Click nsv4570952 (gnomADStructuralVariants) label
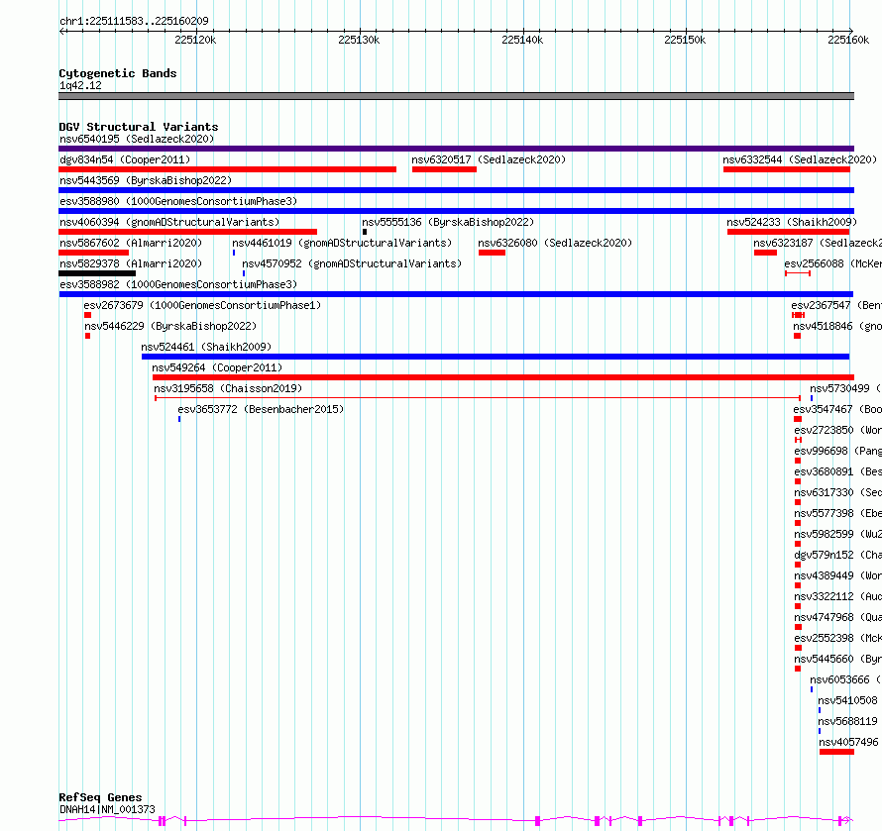 [352, 263]
